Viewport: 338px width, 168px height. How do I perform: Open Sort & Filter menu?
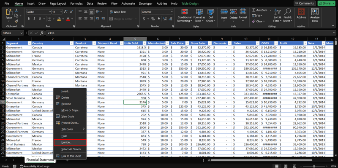click(278, 16)
